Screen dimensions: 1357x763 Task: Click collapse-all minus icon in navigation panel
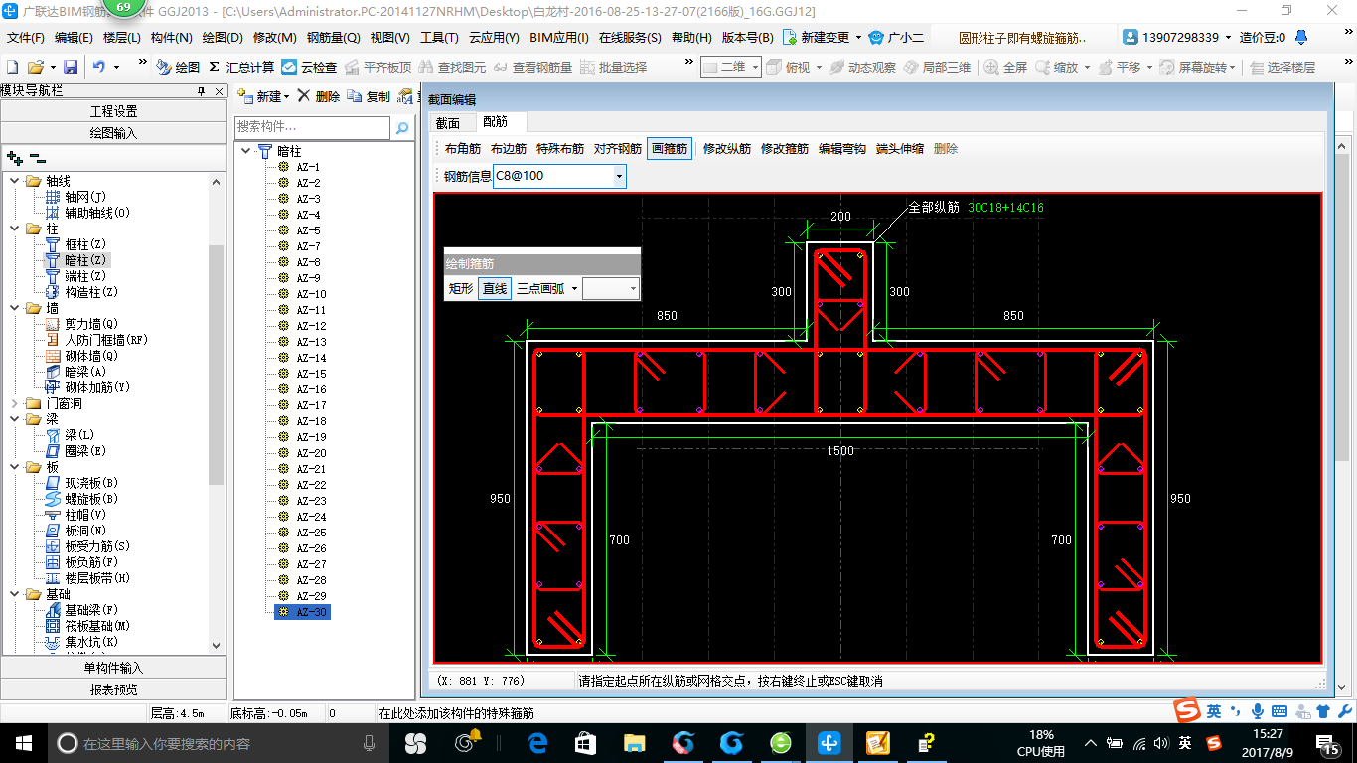(x=37, y=157)
